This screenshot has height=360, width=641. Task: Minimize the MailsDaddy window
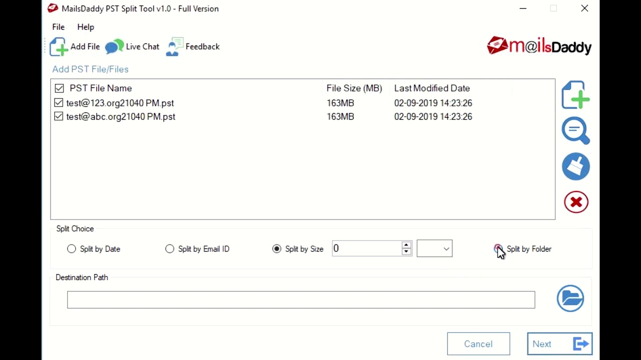[x=523, y=8]
